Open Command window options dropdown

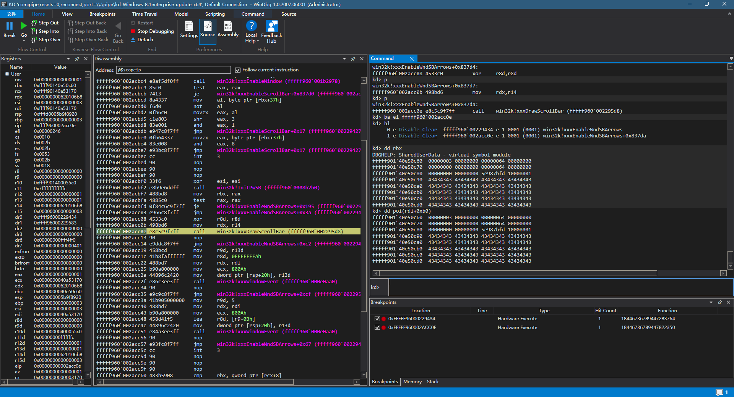731,58
